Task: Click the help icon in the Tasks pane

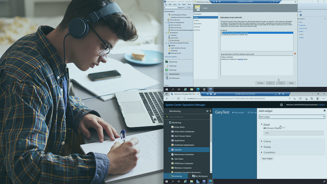Action: click(301, 15)
